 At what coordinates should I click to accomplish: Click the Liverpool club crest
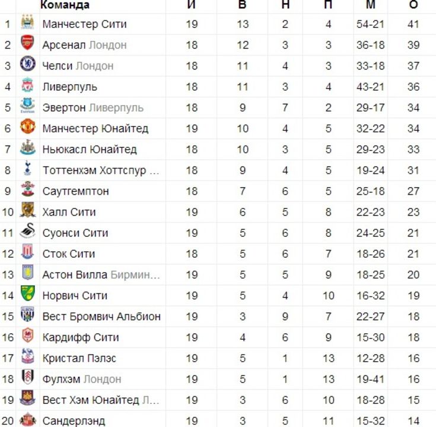tap(27, 84)
